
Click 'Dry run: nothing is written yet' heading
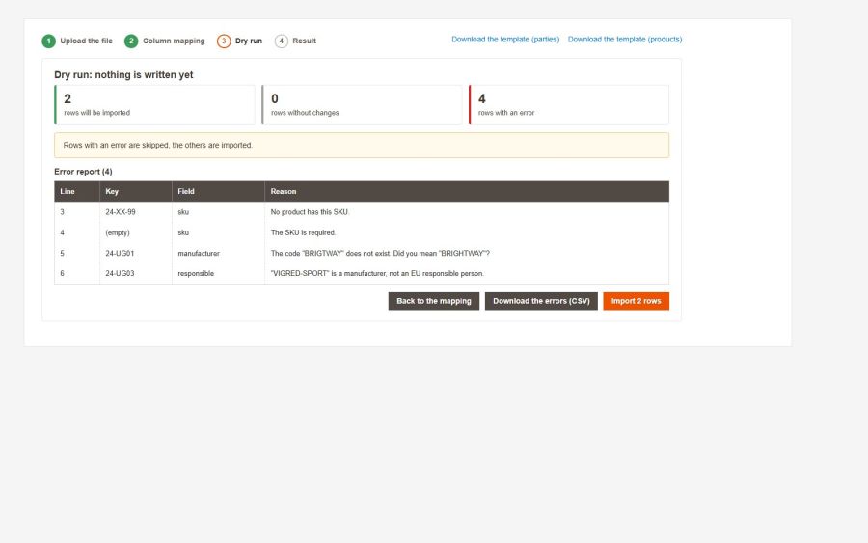[x=123, y=74]
